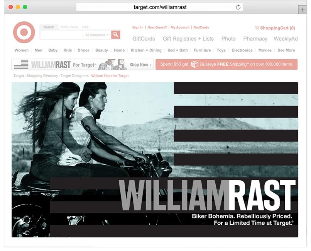Screen dimensions: 311x251
Task: Browse the Women category
Action: (x=22, y=50)
